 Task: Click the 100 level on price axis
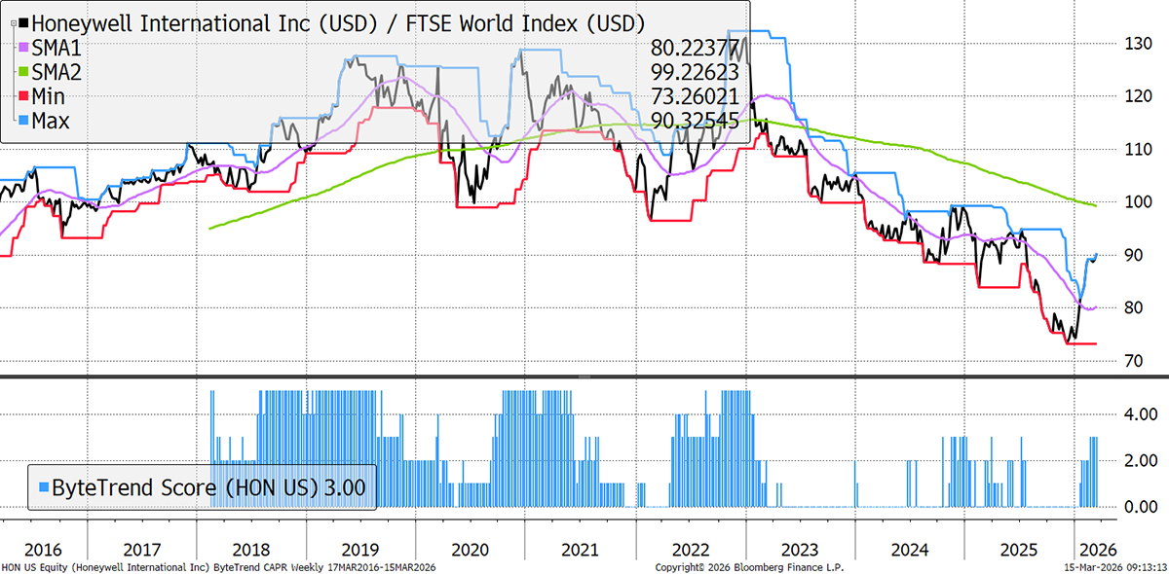click(1132, 202)
